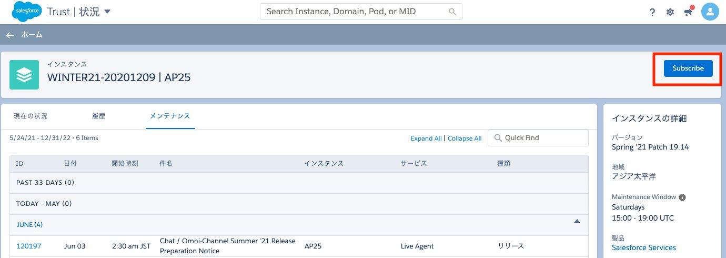Sort by the ID column header
The height and width of the screenshot is (258, 726).
click(19, 163)
